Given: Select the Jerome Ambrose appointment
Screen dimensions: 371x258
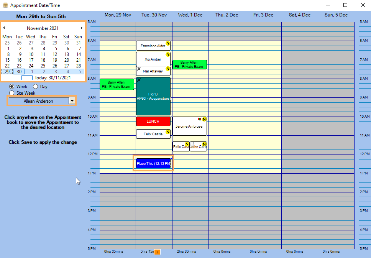Looking at the screenshot, I should coord(189,126).
